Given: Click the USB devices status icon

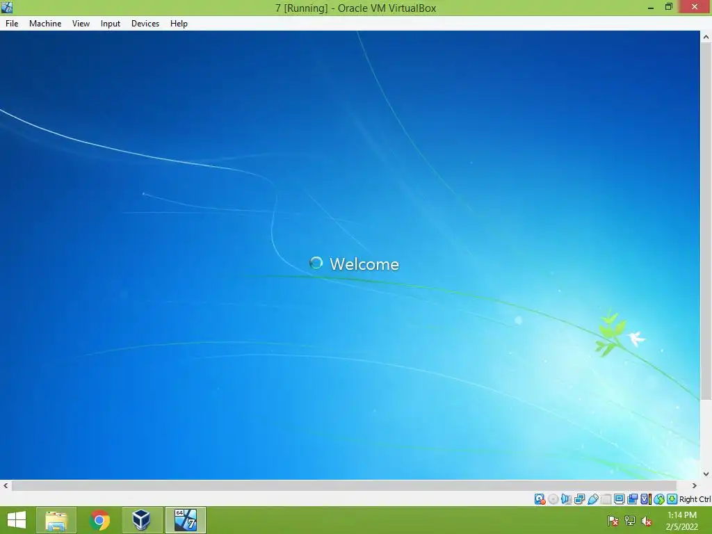Looking at the screenshot, I should pos(593,499).
